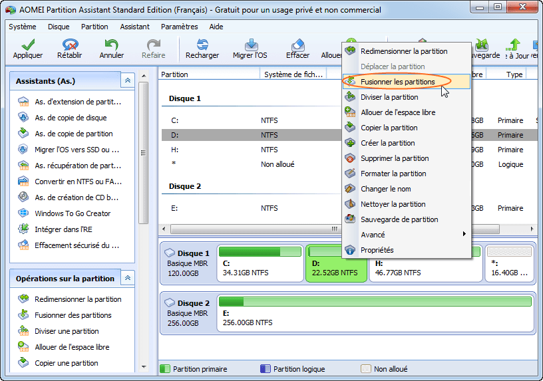Click the E: 256.00GB NTFS partition block
The image size is (543, 381).
click(x=375, y=313)
